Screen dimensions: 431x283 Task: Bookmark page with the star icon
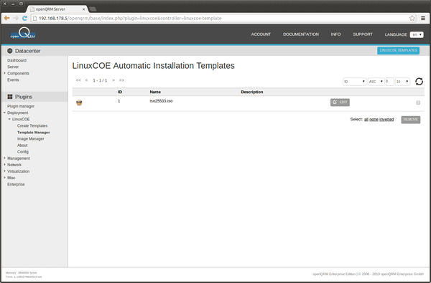[x=412, y=18]
